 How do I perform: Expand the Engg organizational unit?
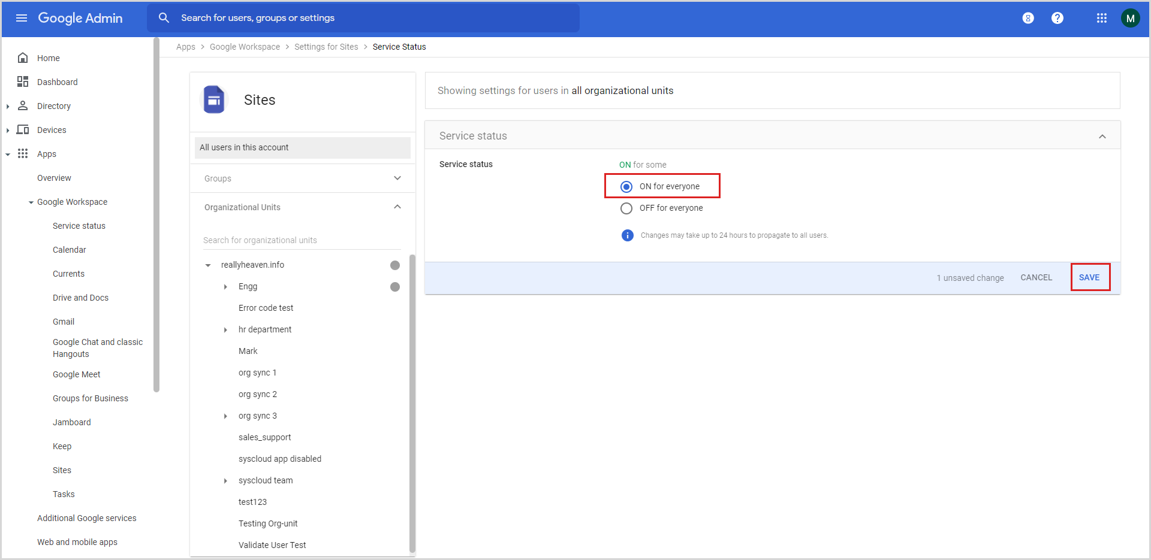[x=225, y=287]
